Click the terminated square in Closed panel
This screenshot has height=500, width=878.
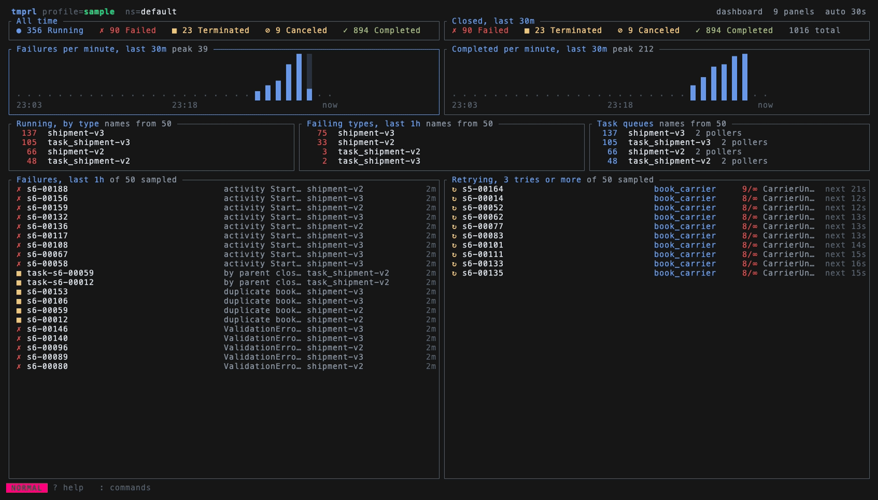[527, 31]
